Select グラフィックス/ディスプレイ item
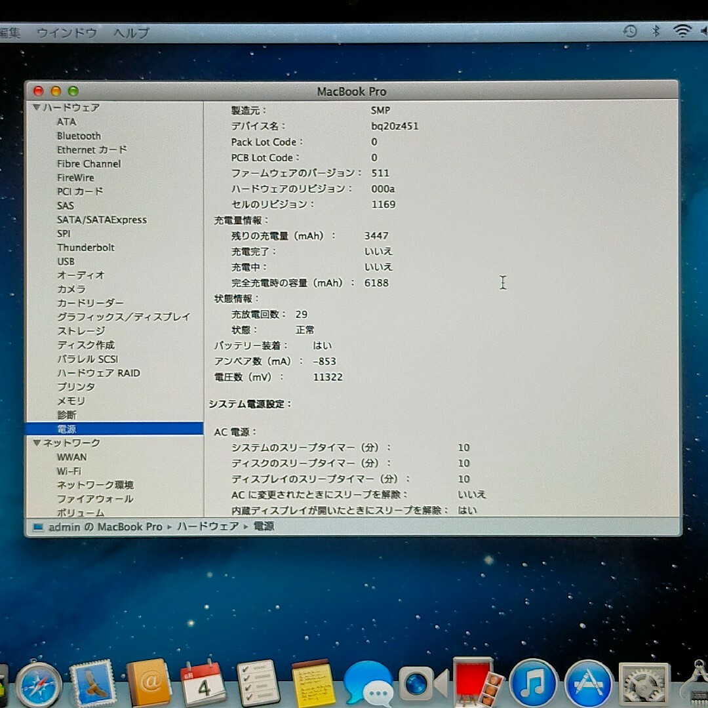This screenshot has height=708, width=708. (123, 317)
